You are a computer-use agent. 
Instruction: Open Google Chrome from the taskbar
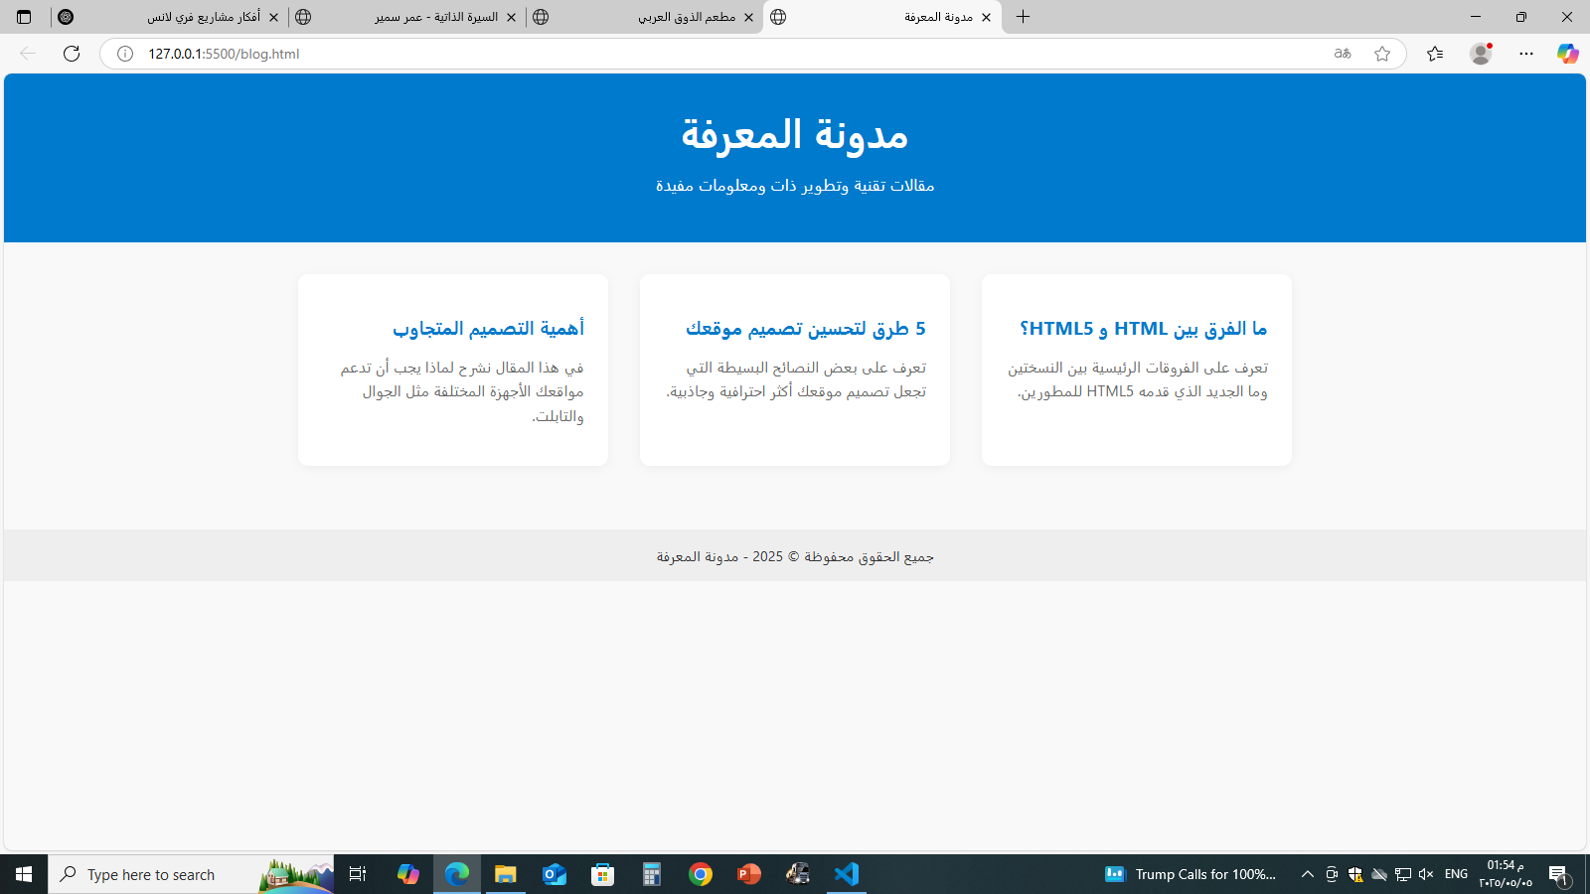(701, 874)
